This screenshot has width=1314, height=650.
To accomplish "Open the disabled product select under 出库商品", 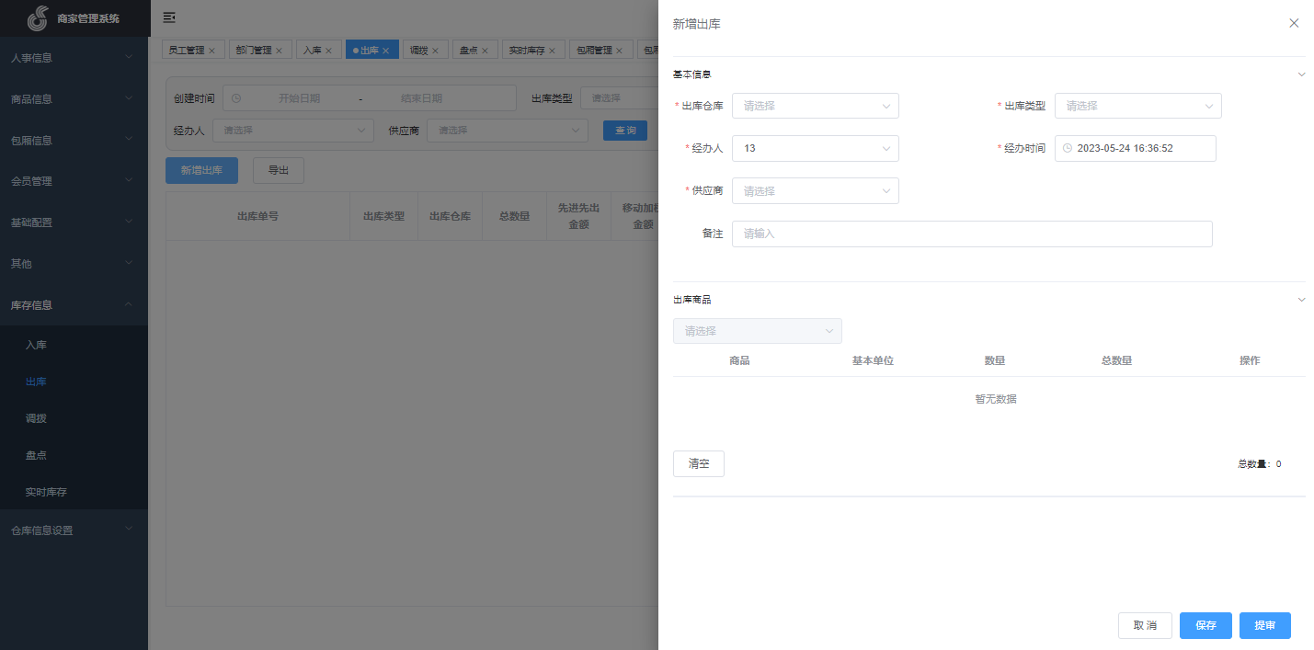I will (758, 331).
